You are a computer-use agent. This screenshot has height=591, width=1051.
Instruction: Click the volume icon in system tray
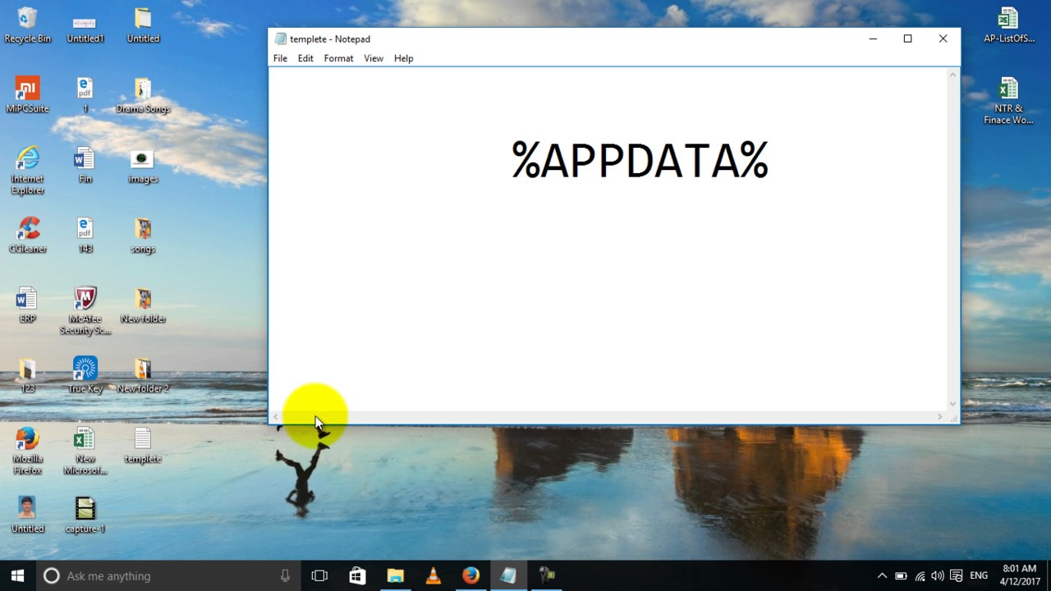pyautogui.click(x=938, y=575)
